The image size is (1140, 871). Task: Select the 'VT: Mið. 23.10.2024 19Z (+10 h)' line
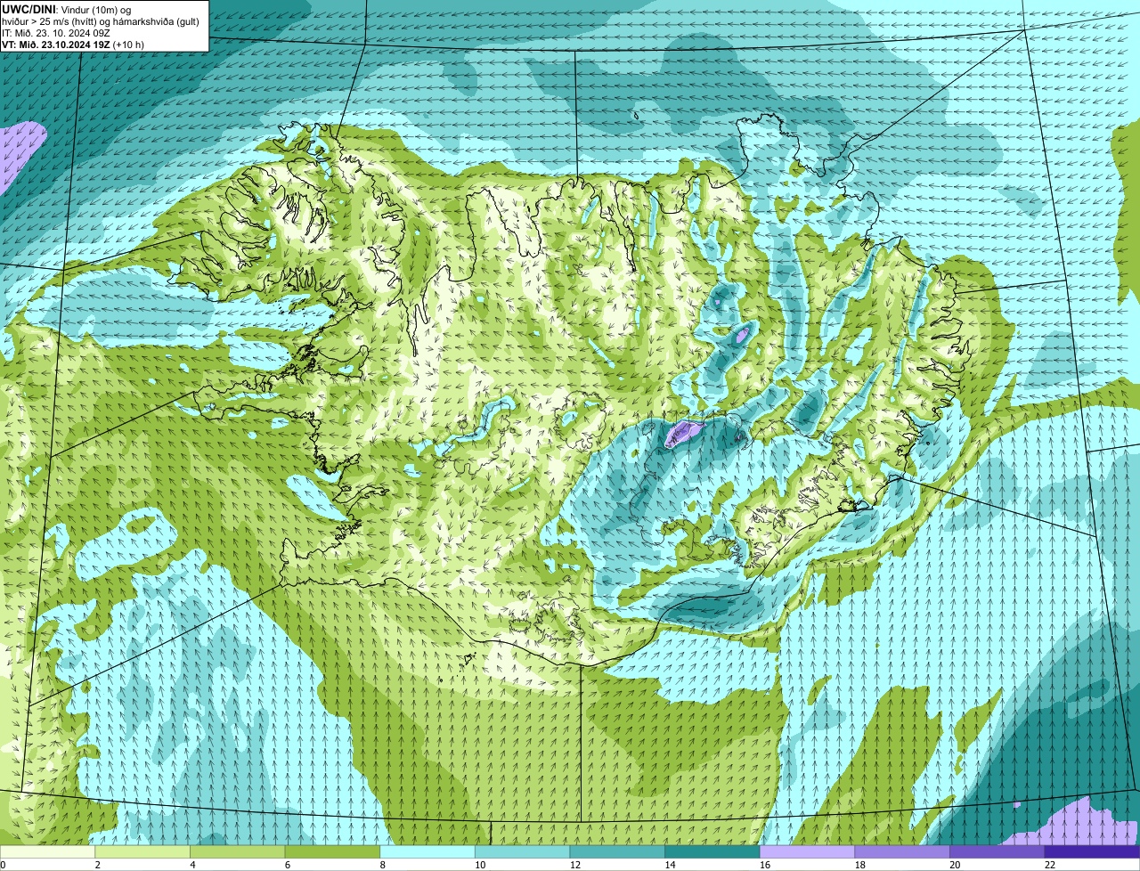(73, 44)
